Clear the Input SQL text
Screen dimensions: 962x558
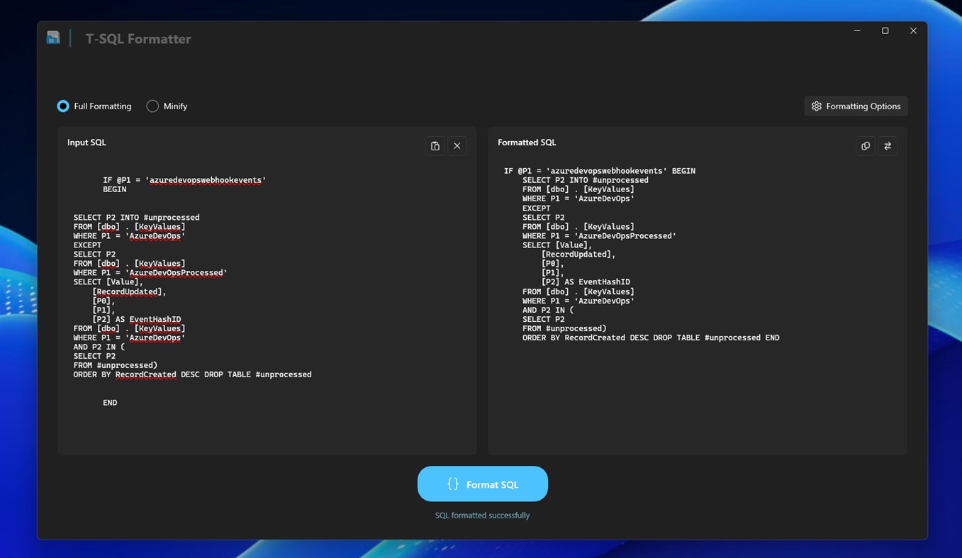[x=457, y=146]
